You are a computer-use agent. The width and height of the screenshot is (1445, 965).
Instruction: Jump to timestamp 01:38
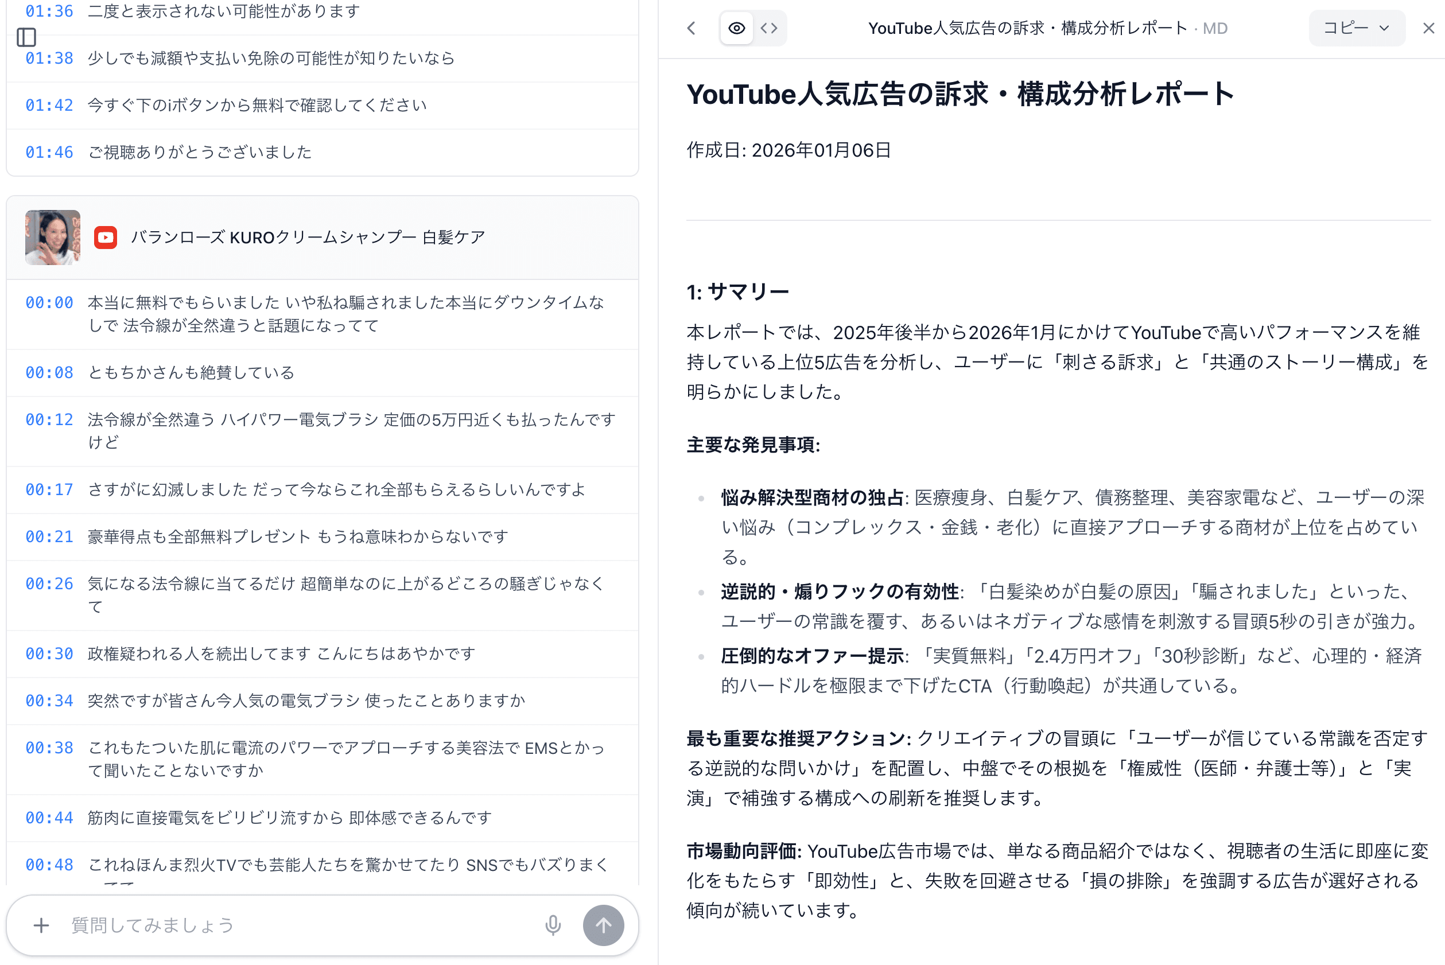pyautogui.click(x=49, y=59)
